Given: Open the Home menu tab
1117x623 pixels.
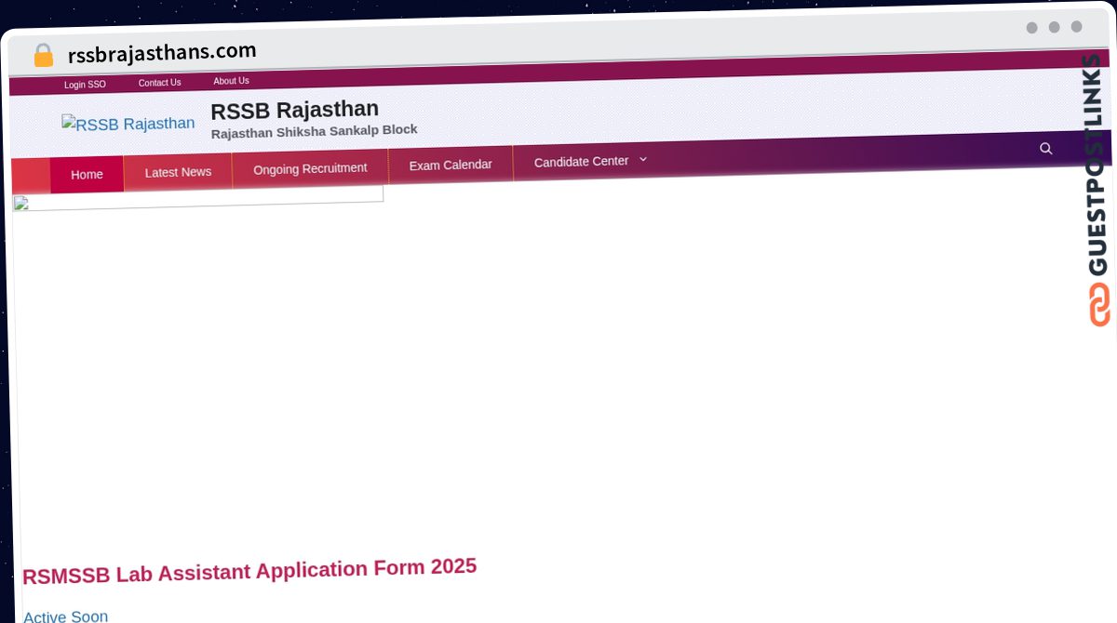Looking at the screenshot, I should tap(87, 175).
